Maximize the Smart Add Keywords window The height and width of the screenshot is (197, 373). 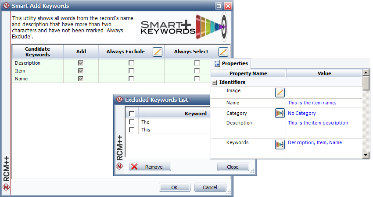point(219,6)
